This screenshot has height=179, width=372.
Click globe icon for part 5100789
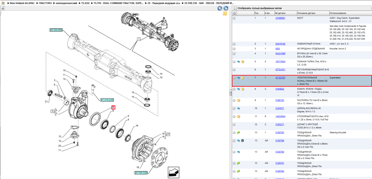click(243, 141)
